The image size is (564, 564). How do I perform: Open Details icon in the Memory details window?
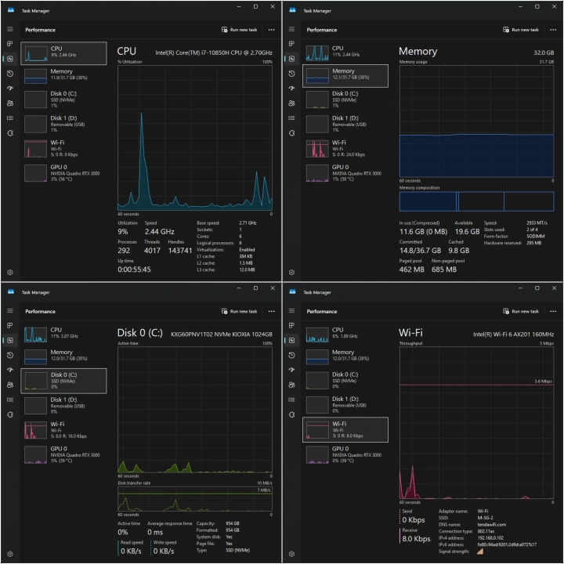[292, 117]
